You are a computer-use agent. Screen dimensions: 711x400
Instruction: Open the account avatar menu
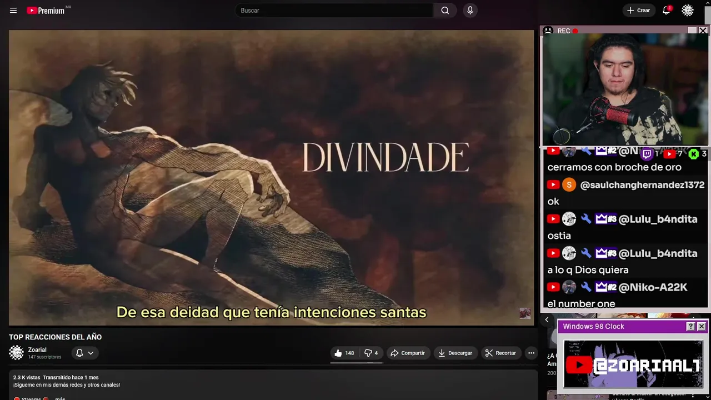click(688, 11)
